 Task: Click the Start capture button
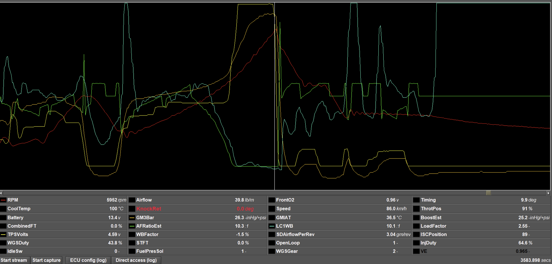pos(46,260)
